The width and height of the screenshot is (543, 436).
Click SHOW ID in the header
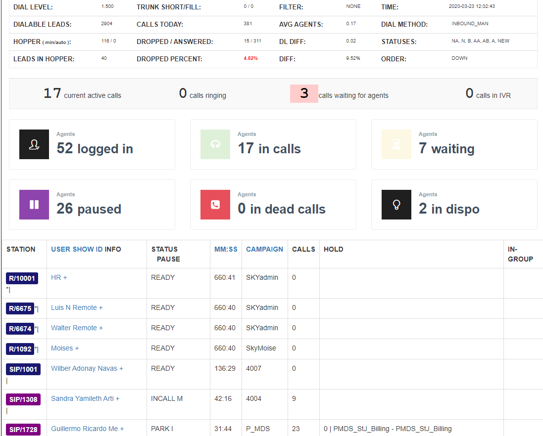pos(87,249)
